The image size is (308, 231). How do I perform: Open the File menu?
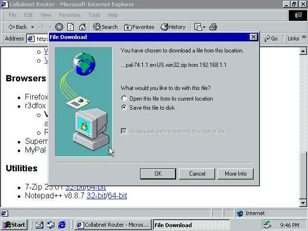pyautogui.click(x=13, y=15)
